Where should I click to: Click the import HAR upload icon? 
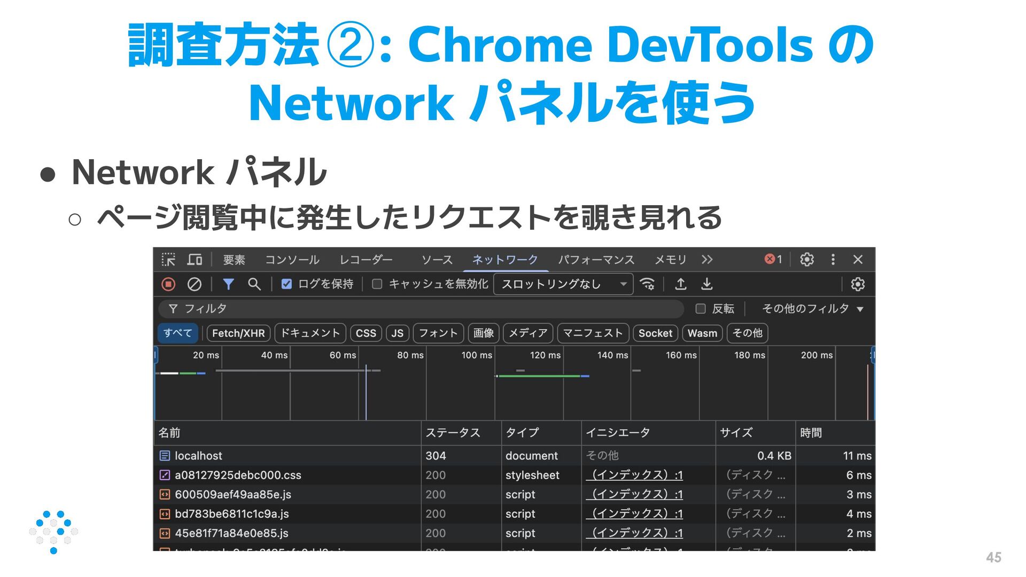[680, 284]
